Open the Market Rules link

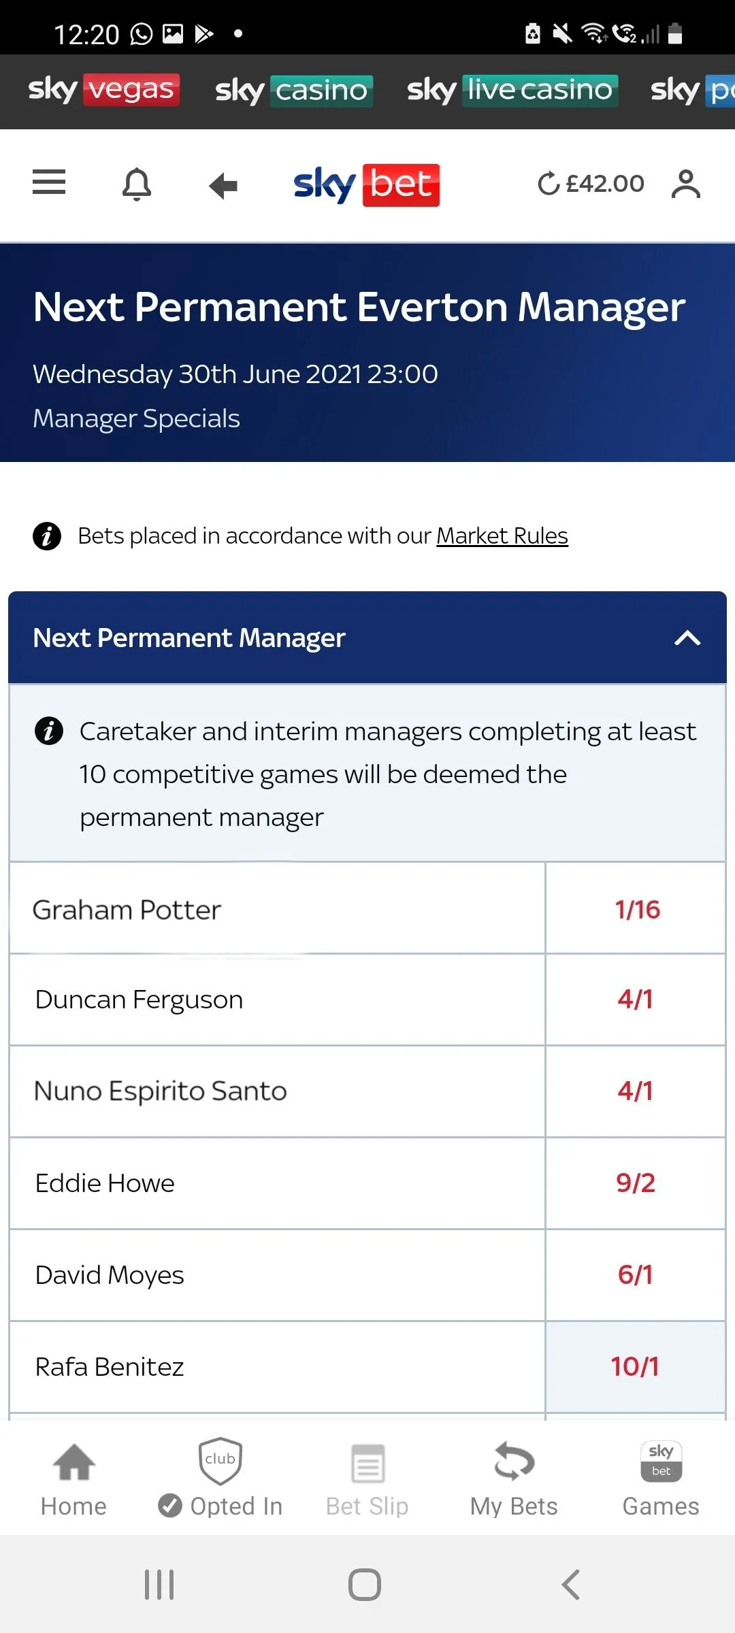point(502,536)
